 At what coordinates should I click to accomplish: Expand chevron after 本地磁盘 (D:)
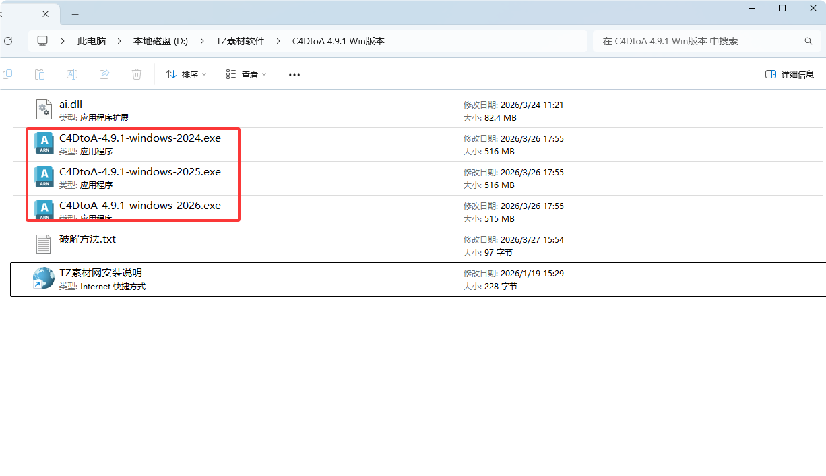202,41
